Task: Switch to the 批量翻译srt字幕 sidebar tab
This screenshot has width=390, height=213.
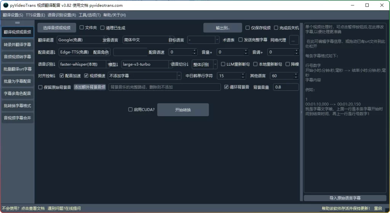Action: tap(18, 69)
